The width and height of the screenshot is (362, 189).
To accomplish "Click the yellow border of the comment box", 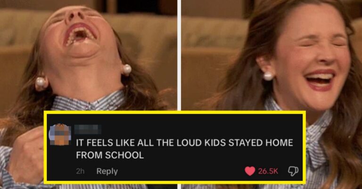I will coord(175,112).
